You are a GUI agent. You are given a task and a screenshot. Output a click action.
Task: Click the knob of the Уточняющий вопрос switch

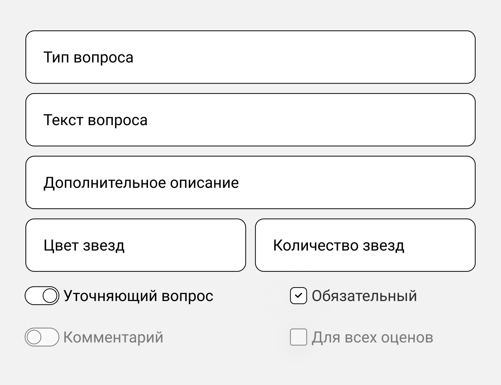coord(50,296)
